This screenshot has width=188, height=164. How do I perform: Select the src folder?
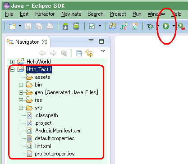pyautogui.click(x=38, y=108)
